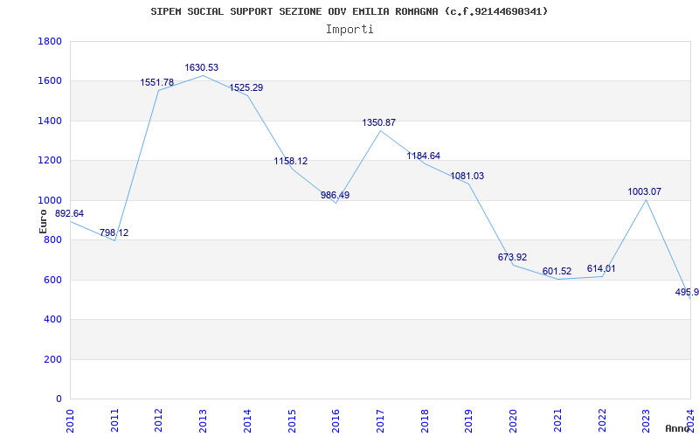The width and height of the screenshot is (699, 437).
Task: Click the 1200 y-axis tick label
Action: 50,161
